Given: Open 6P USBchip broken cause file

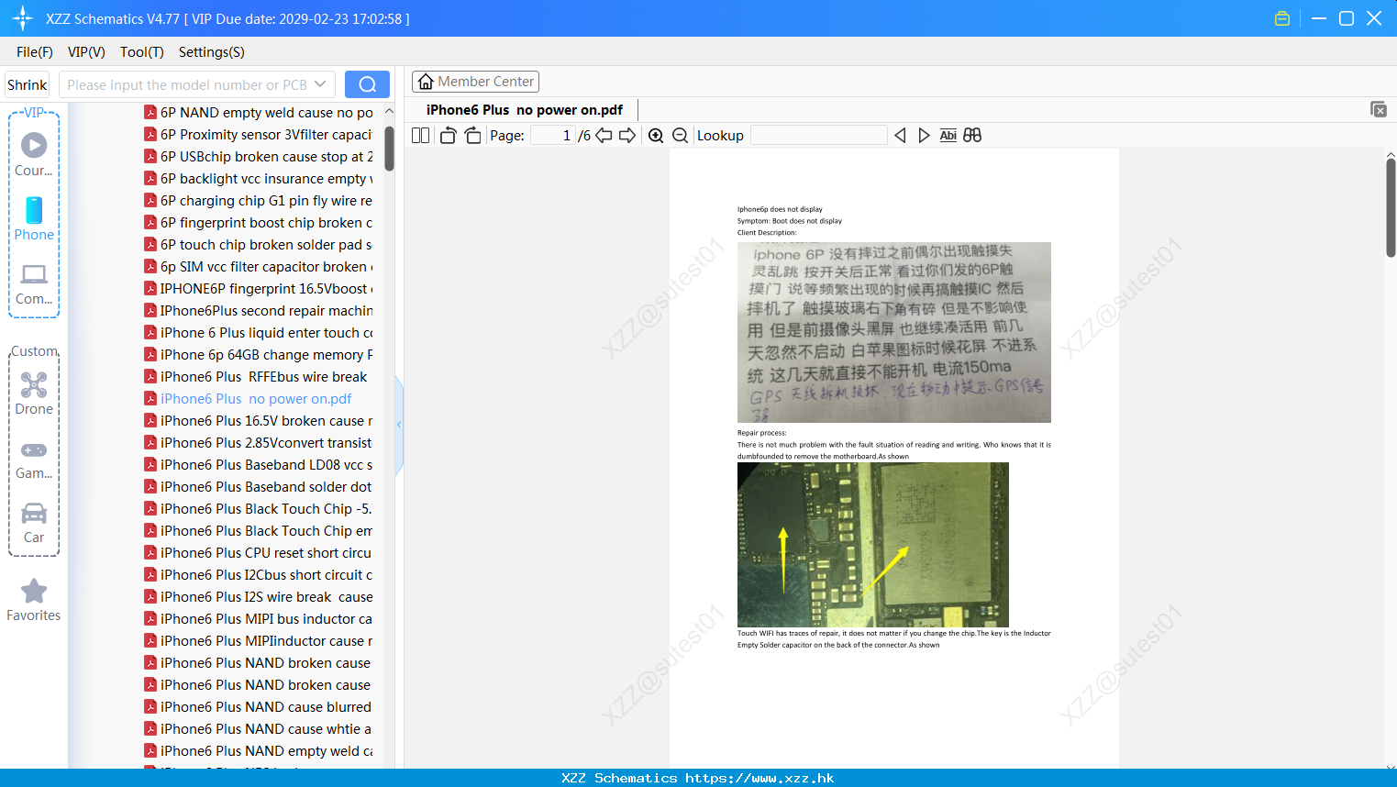Looking at the screenshot, I should click(x=259, y=157).
